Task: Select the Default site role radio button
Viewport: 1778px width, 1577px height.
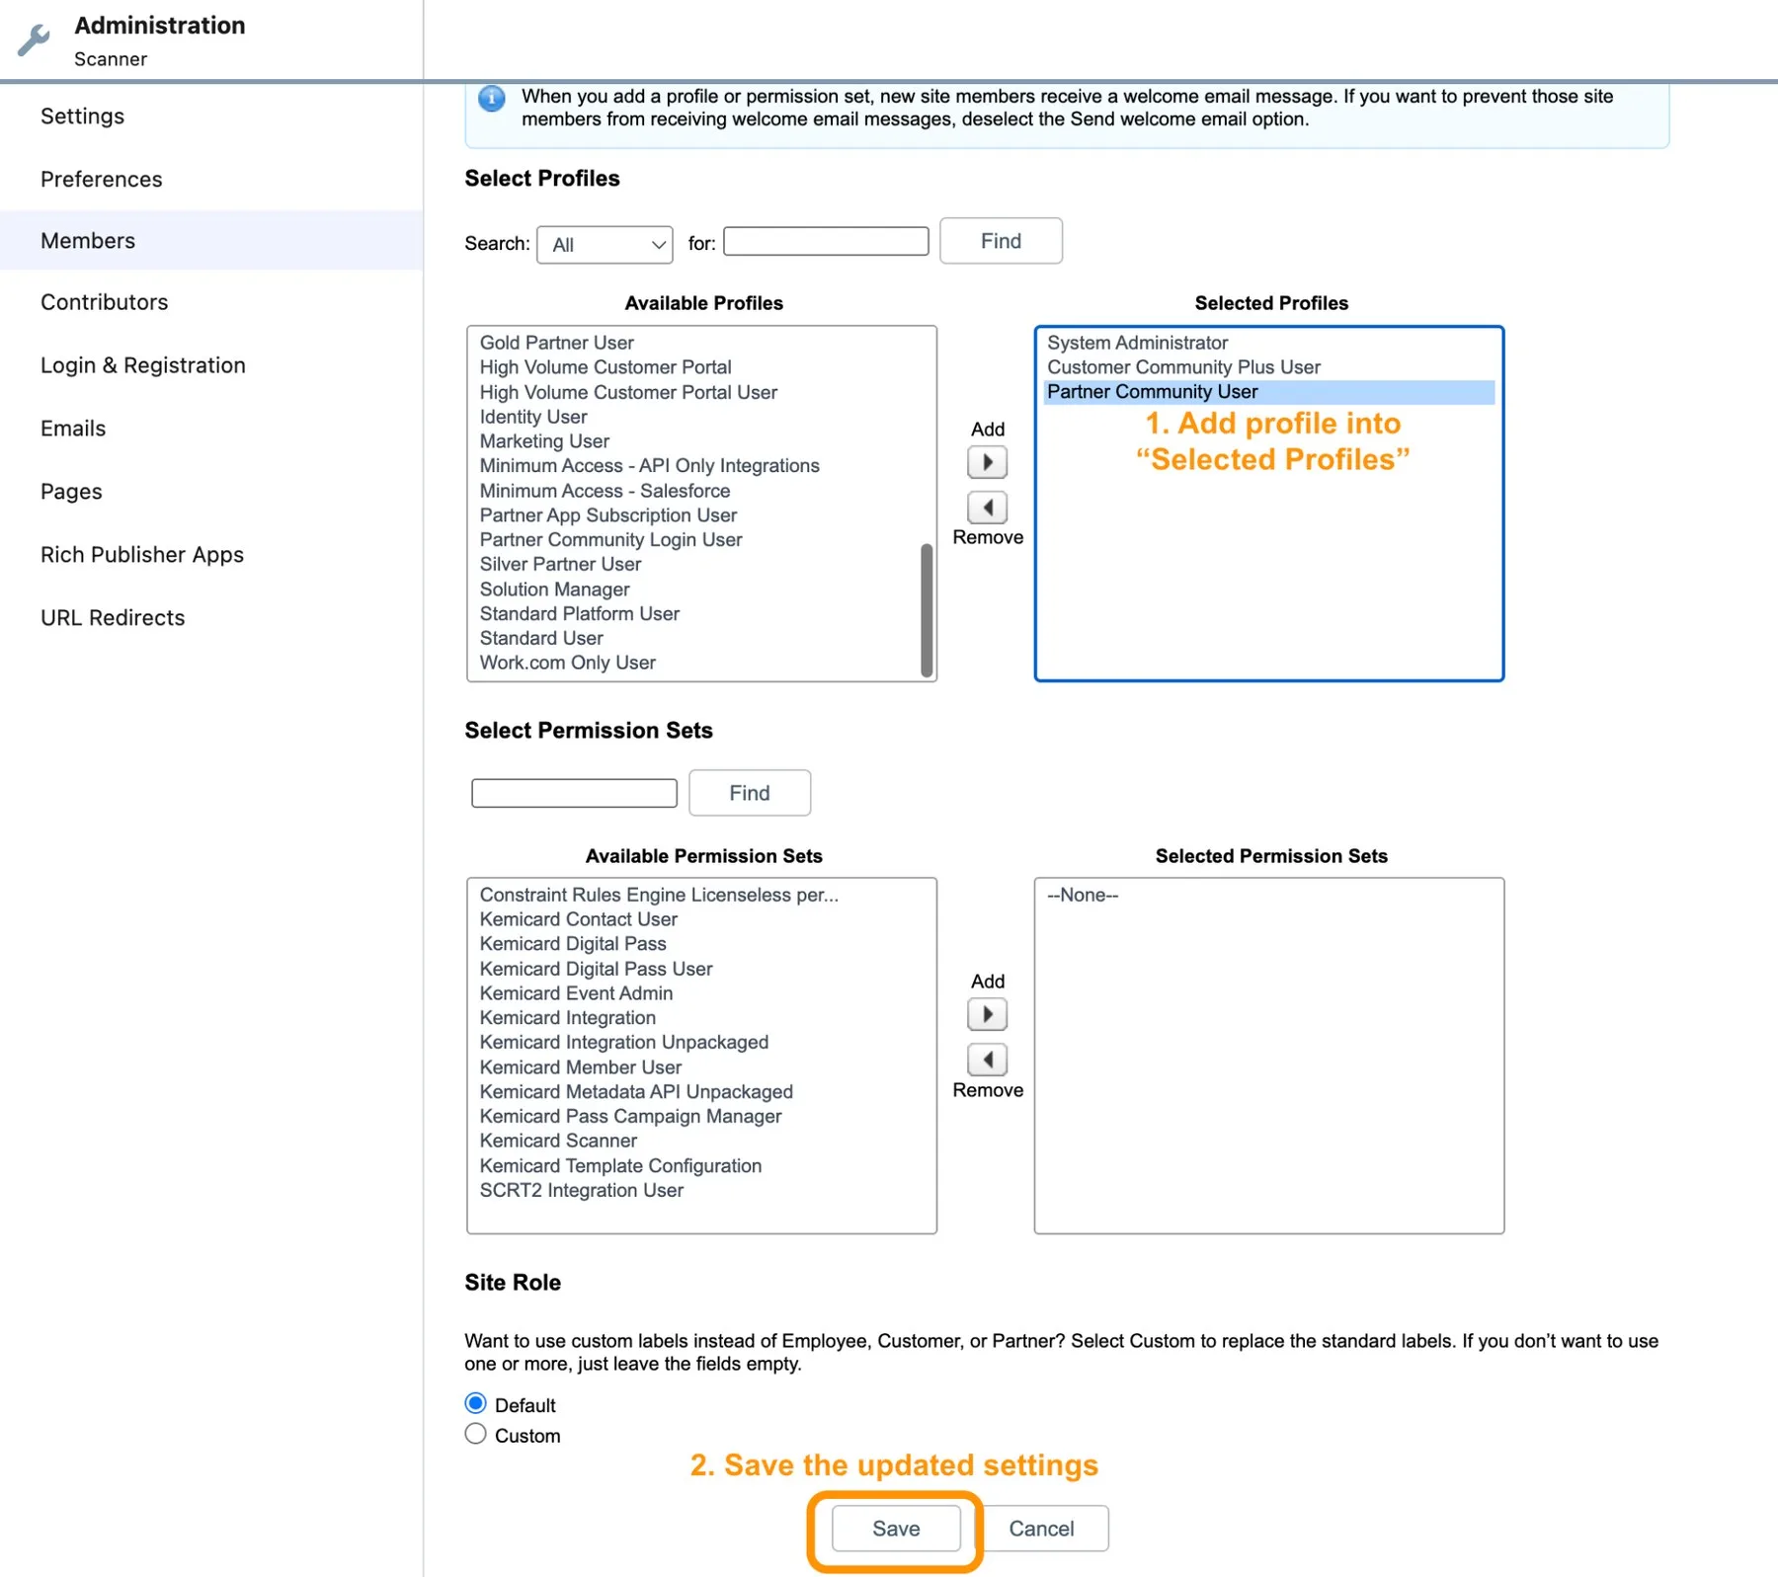Action: [x=475, y=1403]
